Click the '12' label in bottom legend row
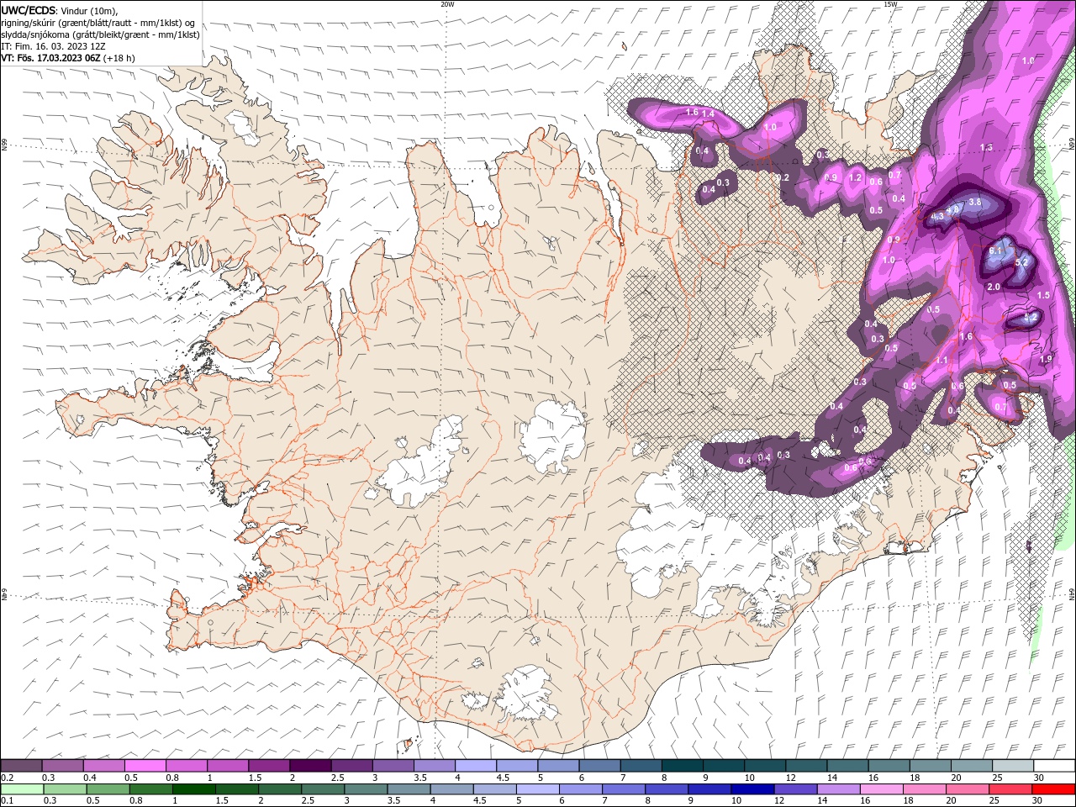This screenshot has width=1076, height=807. [x=779, y=801]
